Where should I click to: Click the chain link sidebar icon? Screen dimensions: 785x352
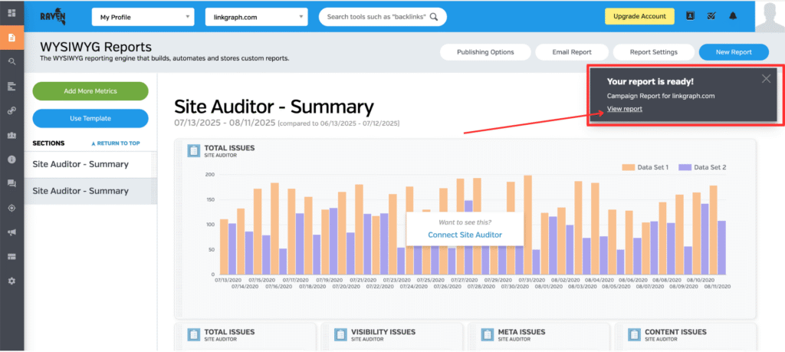point(11,111)
